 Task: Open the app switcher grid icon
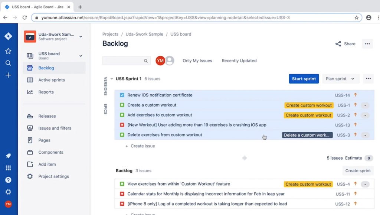click(8, 168)
